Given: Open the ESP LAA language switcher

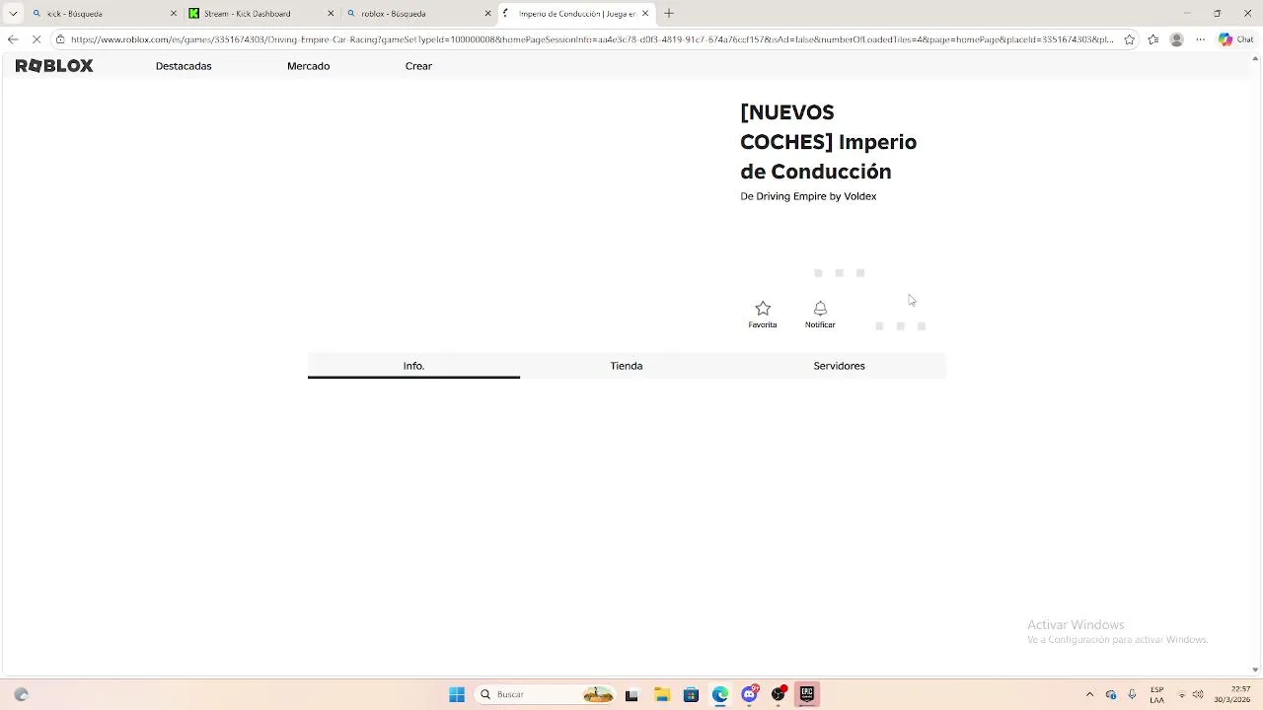Looking at the screenshot, I should click(x=1156, y=694).
